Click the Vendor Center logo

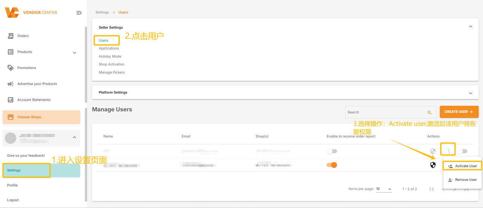[31, 12]
